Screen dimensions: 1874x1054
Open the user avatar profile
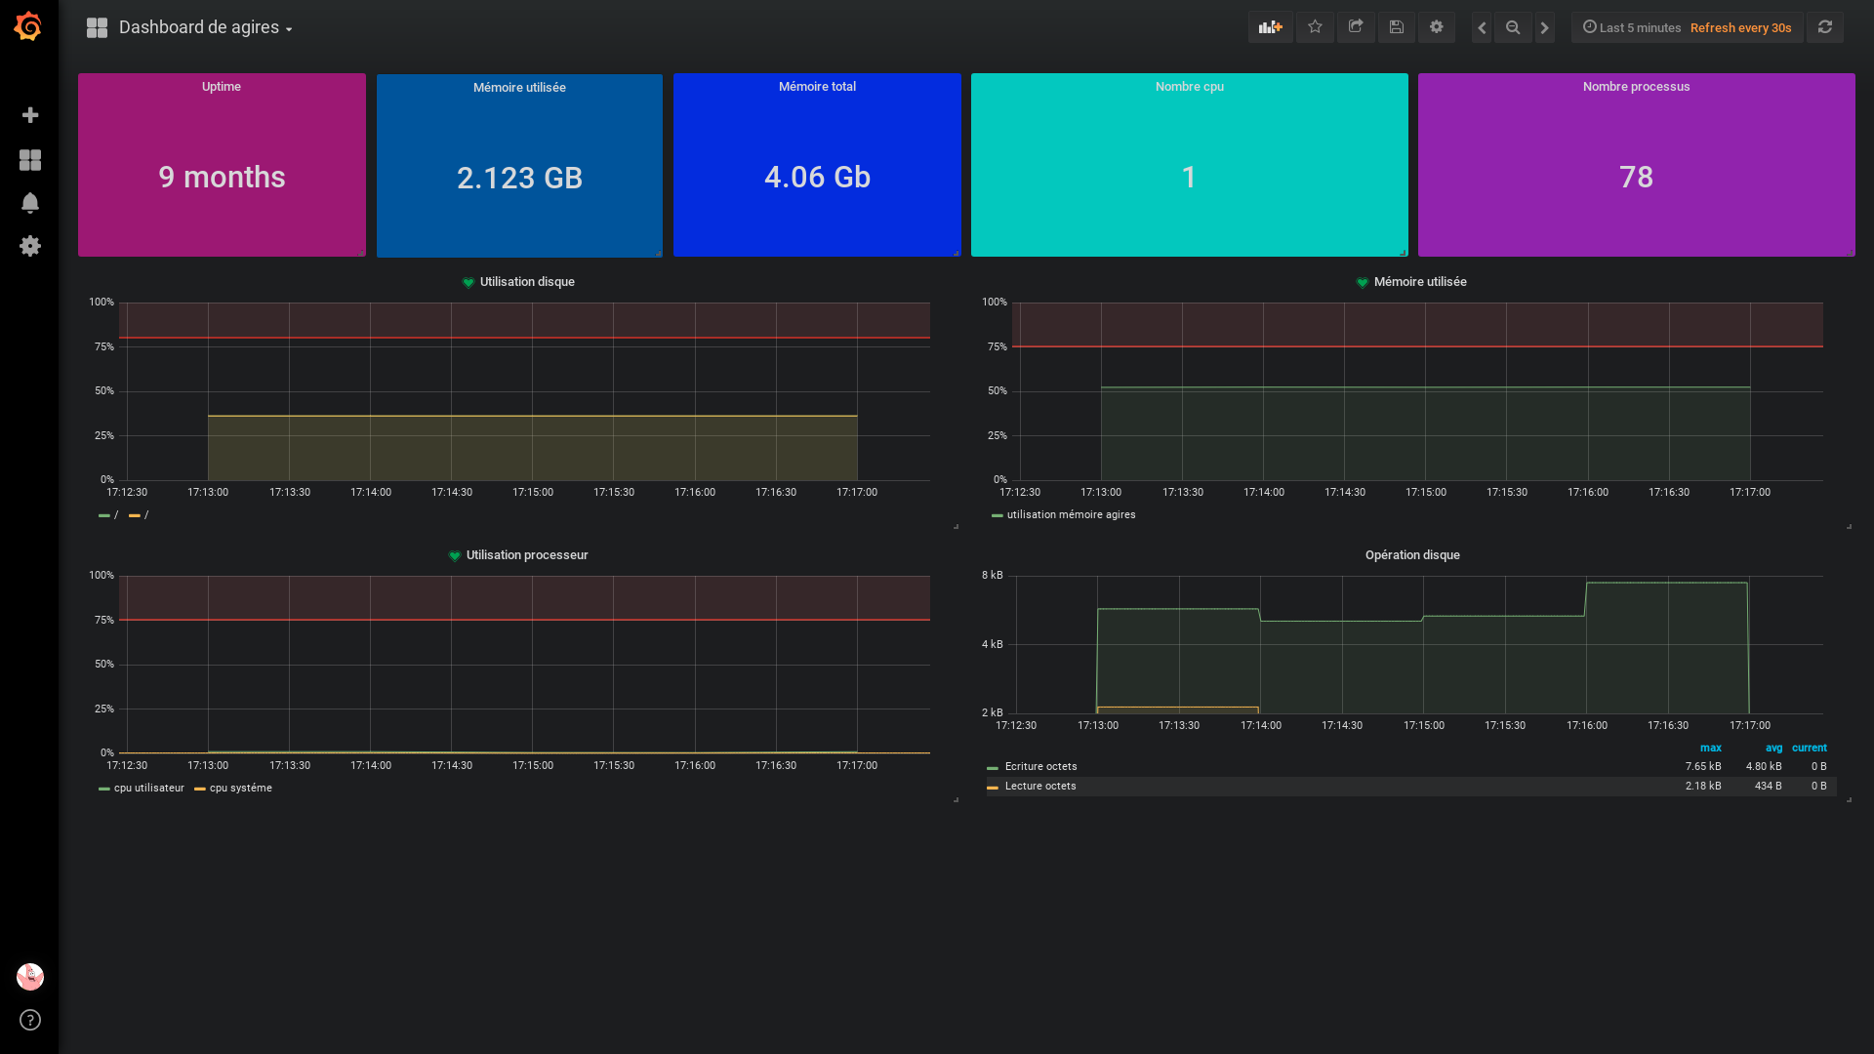click(x=30, y=977)
